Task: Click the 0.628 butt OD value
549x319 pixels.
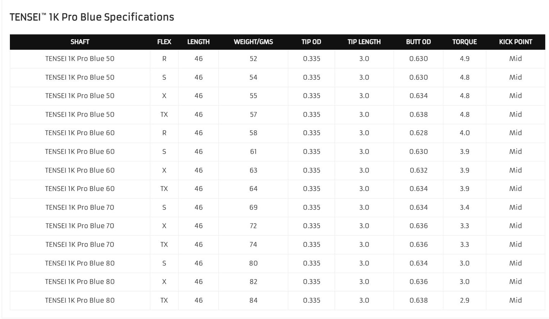Action: click(418, 133)
